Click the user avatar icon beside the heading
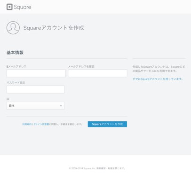191x174 pixels. 13,28
